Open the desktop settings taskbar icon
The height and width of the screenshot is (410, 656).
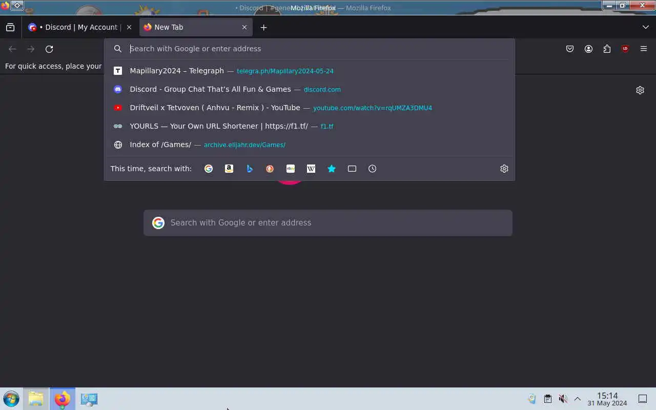tap(89, 399)
